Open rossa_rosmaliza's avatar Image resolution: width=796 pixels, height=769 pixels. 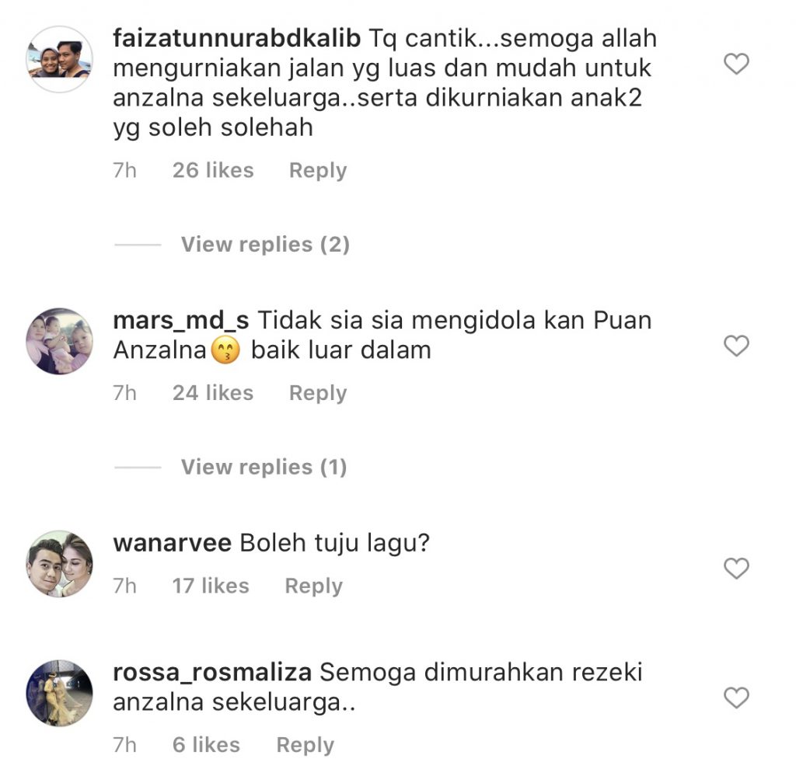pos(59,693)
